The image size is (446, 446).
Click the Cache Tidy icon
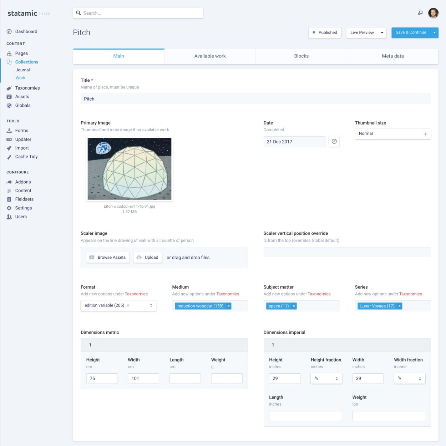pos(9,157)
